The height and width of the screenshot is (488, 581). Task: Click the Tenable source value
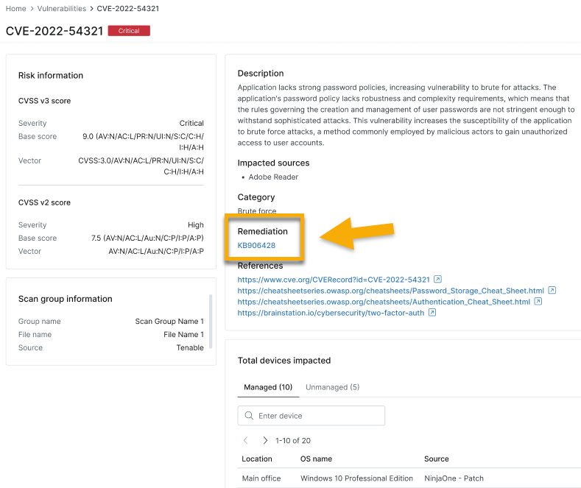point(190,347)
